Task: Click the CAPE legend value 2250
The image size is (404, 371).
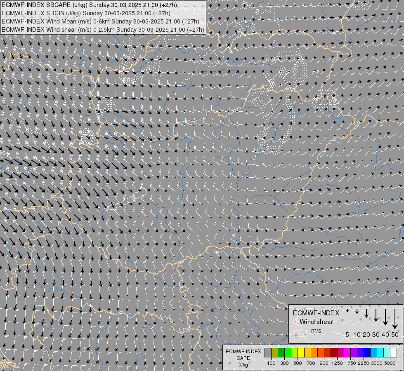Action: coord(363,363)
